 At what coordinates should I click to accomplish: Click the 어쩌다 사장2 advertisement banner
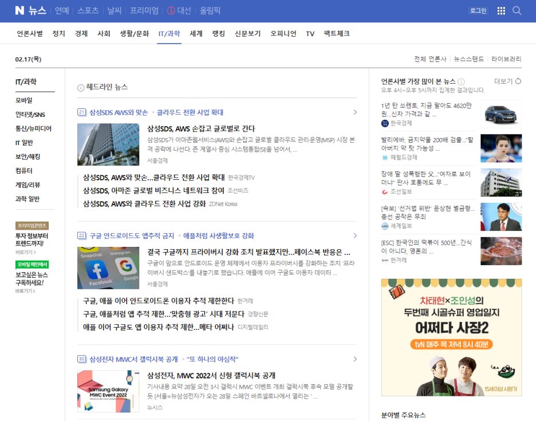452,337
